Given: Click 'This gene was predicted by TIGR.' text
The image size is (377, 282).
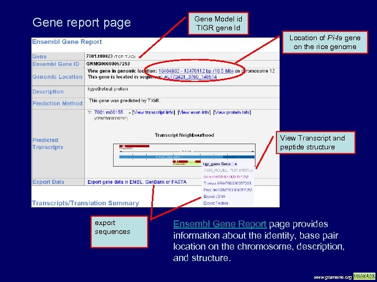Looking at the screenshot, I should [124, 101].
